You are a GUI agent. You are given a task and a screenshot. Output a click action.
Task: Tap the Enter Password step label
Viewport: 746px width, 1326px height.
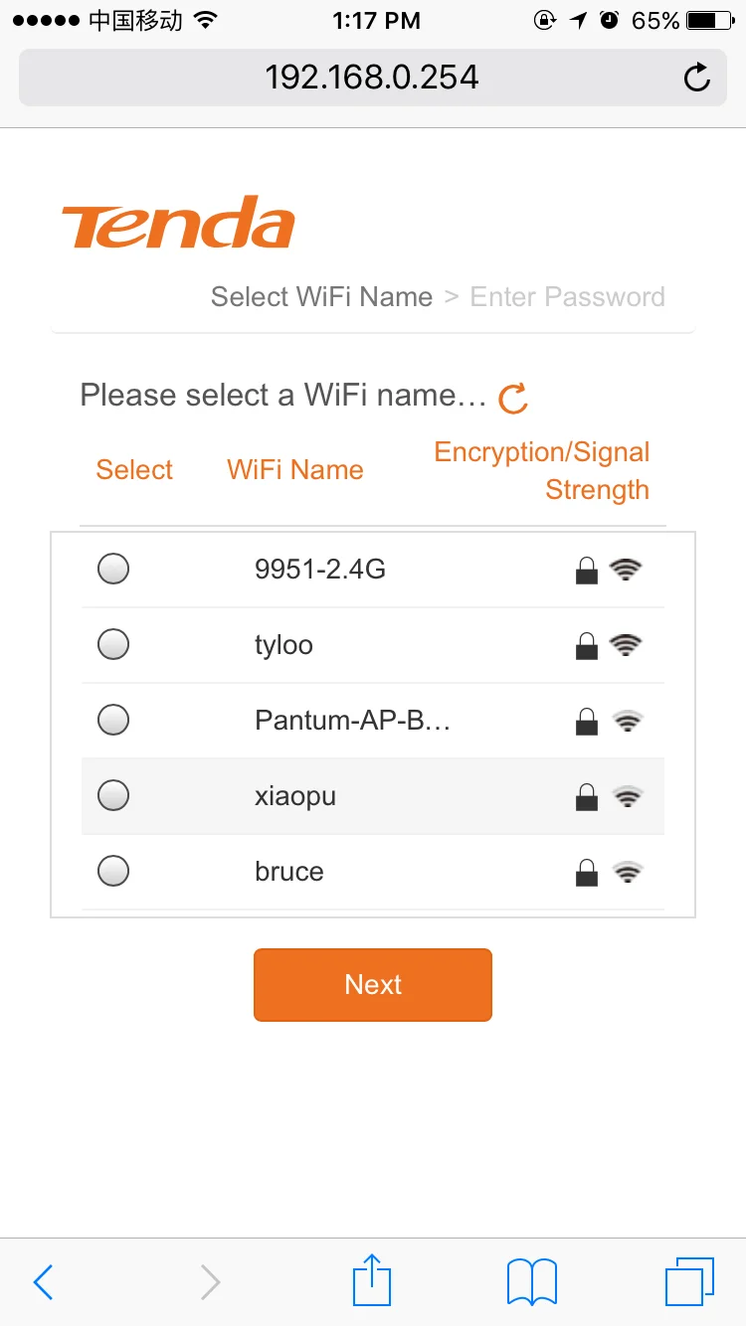click(x=567, y=297)
